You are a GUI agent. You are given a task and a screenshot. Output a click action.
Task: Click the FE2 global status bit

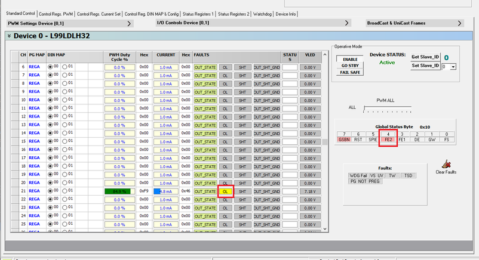(388, 139)
